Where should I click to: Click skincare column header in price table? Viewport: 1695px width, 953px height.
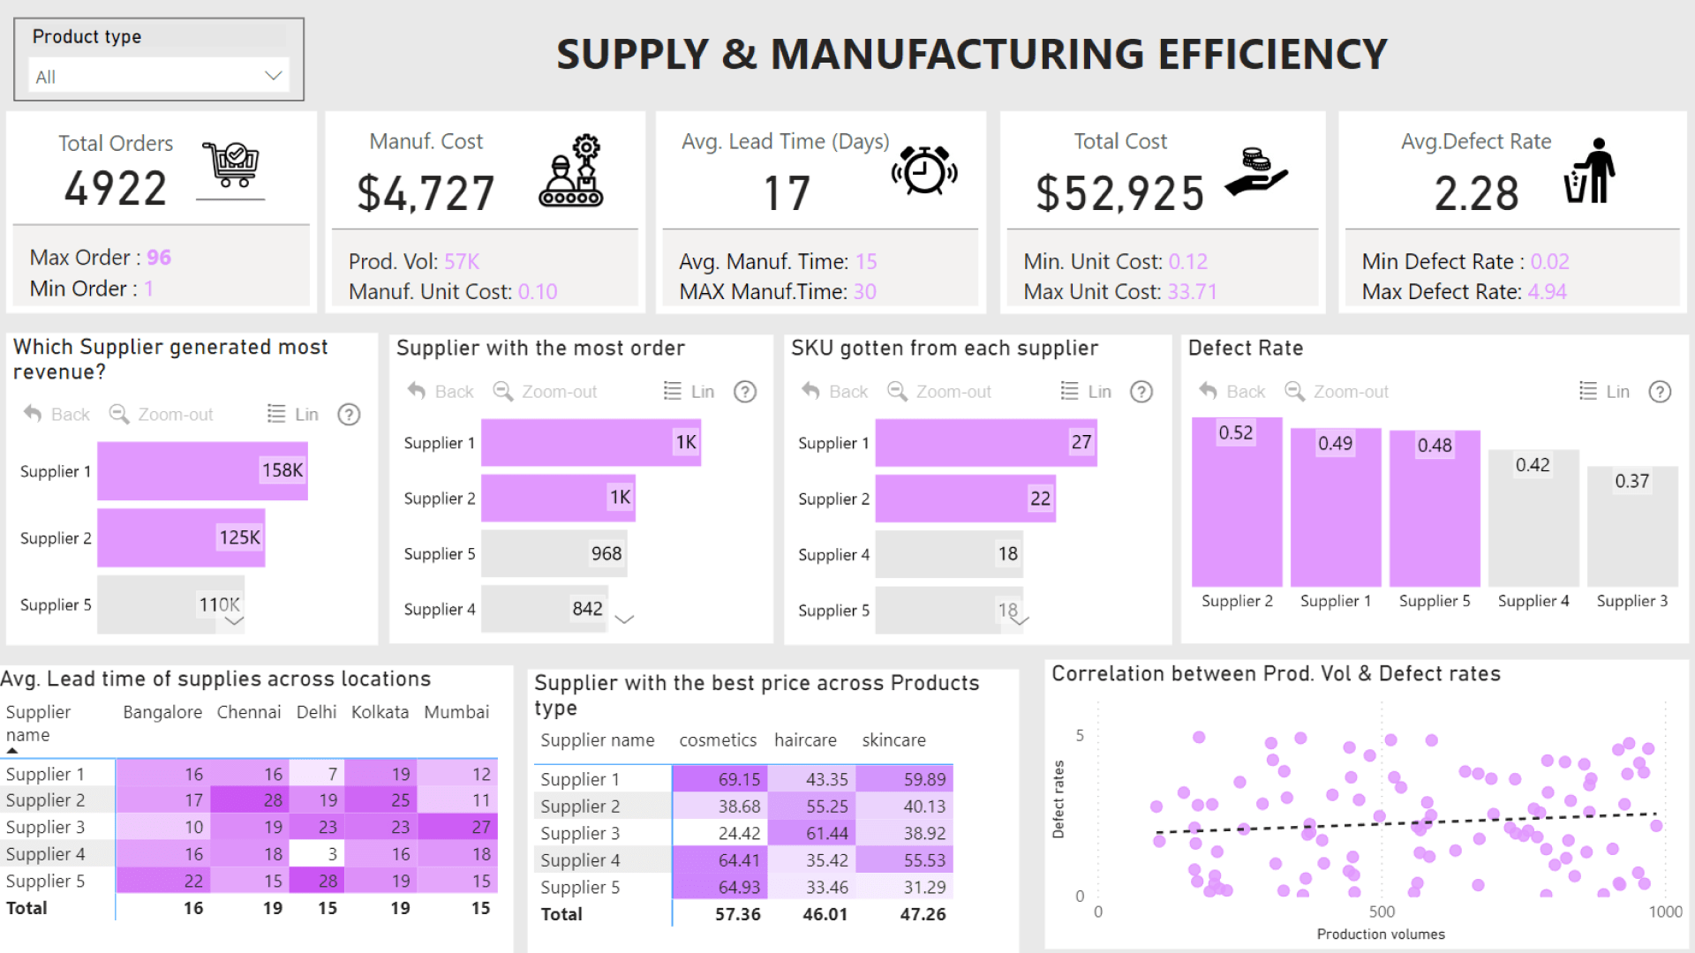click(893, 740)
